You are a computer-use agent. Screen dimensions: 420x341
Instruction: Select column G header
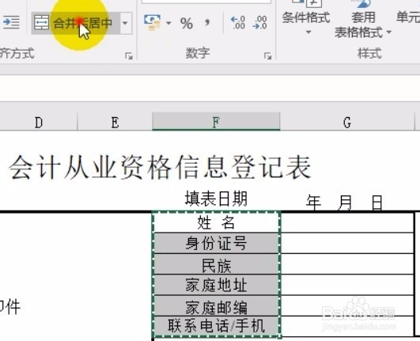tap(347, 122)
